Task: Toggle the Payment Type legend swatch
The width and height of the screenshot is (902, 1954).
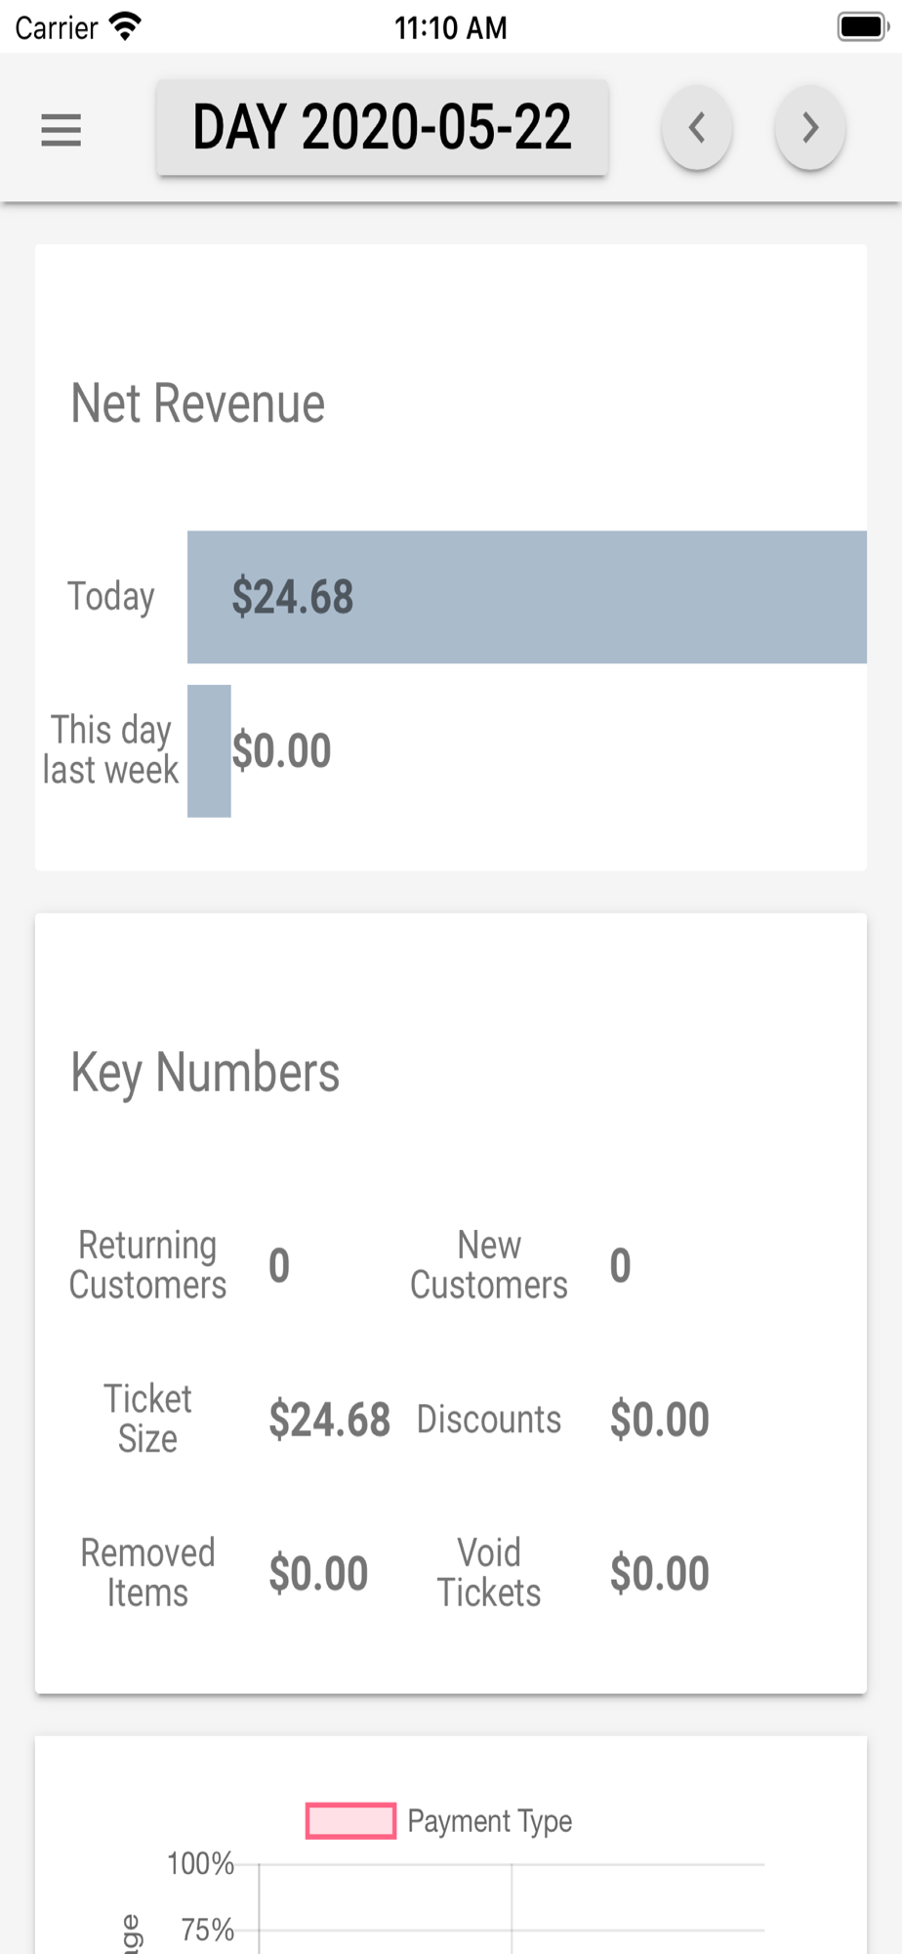Action: click(x=350, y=1821)
